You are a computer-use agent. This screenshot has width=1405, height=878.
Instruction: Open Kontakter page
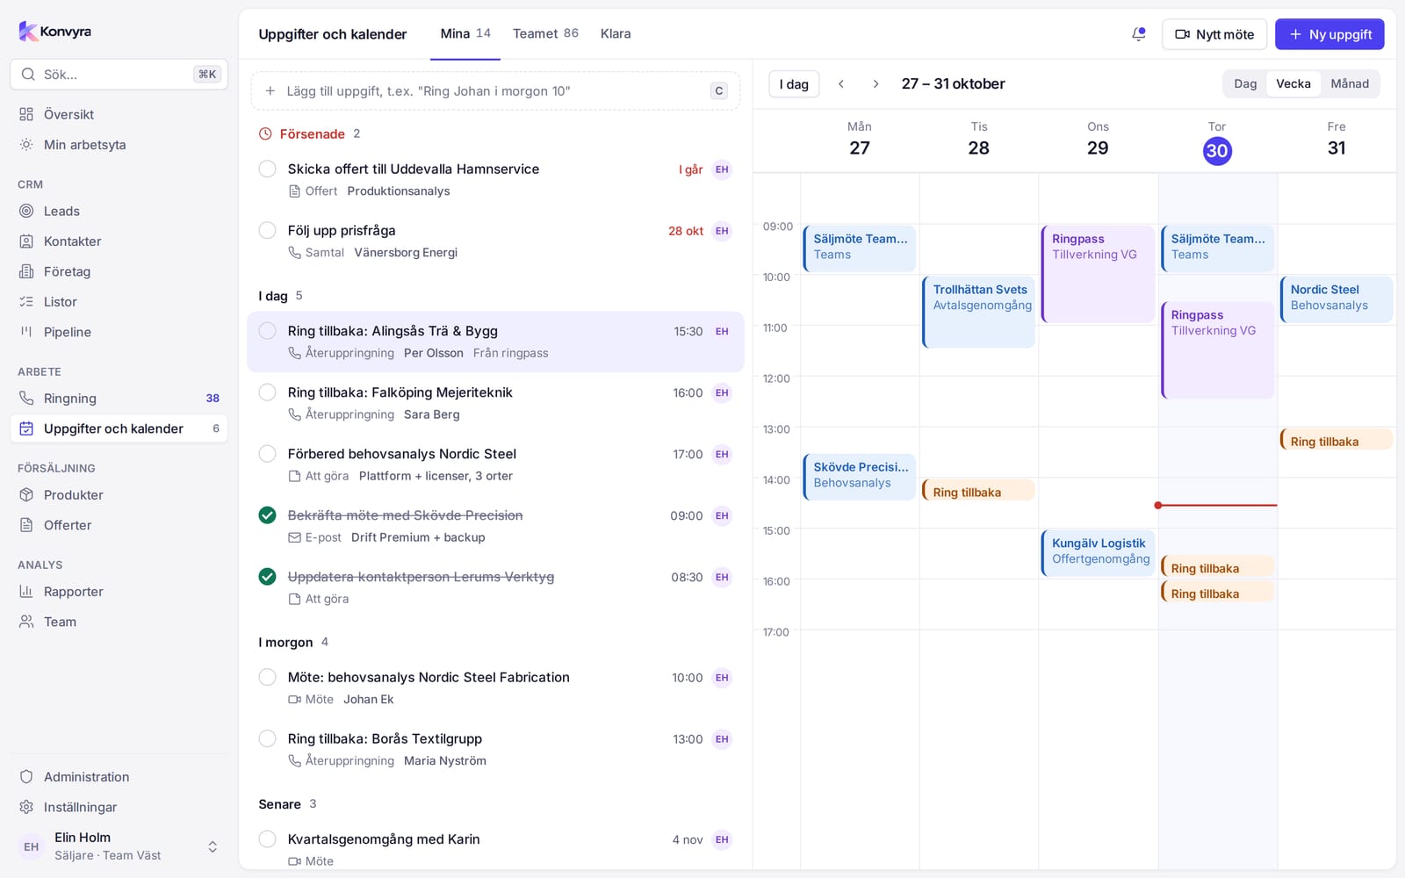(x=119, y=241)
